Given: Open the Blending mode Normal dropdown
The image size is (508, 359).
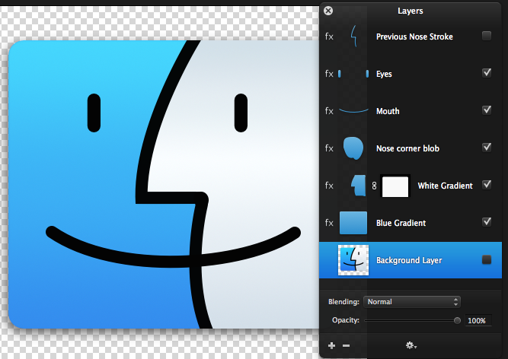Looking at the screenshot, I should [x=412, y=302].
